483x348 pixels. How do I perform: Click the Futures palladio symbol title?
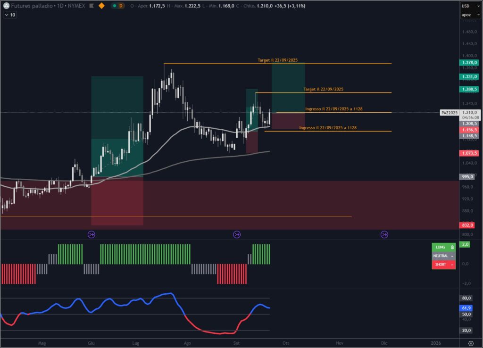(32, 6)
